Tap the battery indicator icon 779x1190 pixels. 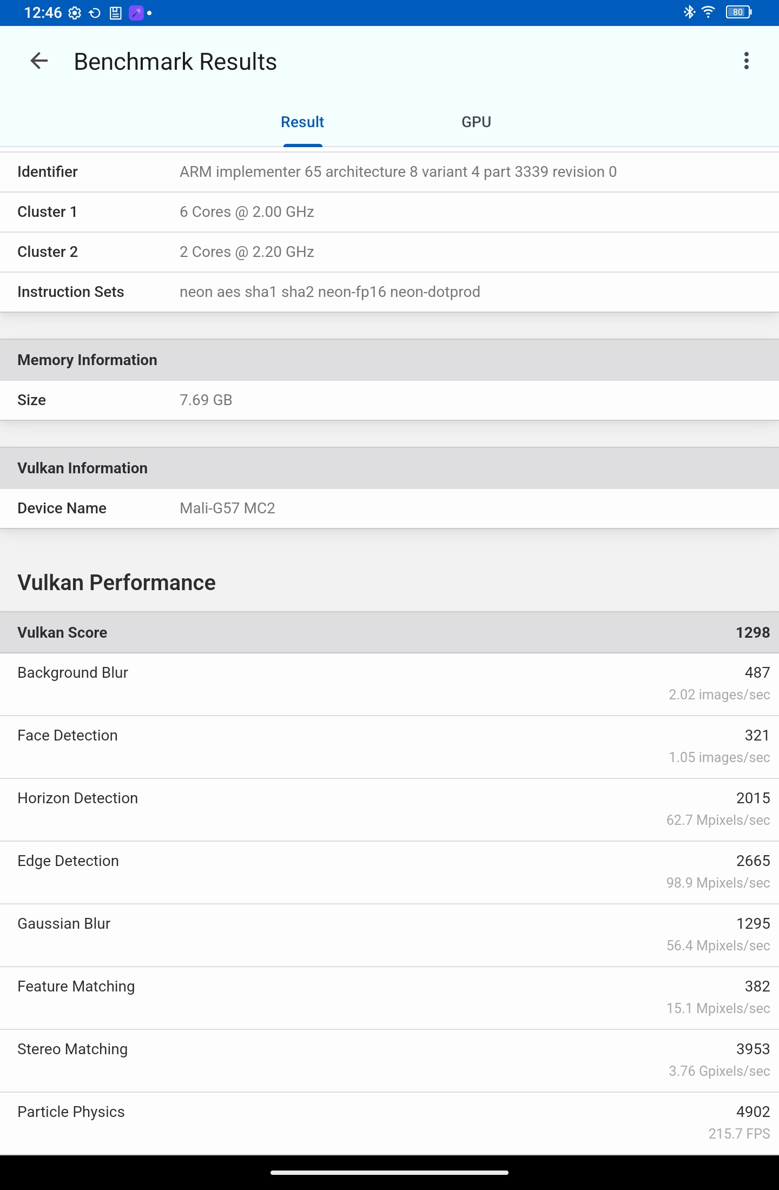pyautogui.click(x=738, y=12)
